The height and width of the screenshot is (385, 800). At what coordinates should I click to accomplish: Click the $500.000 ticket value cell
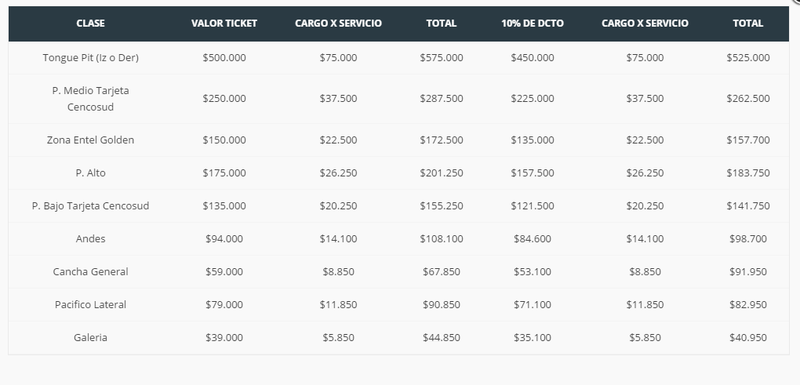click(224, 58)
